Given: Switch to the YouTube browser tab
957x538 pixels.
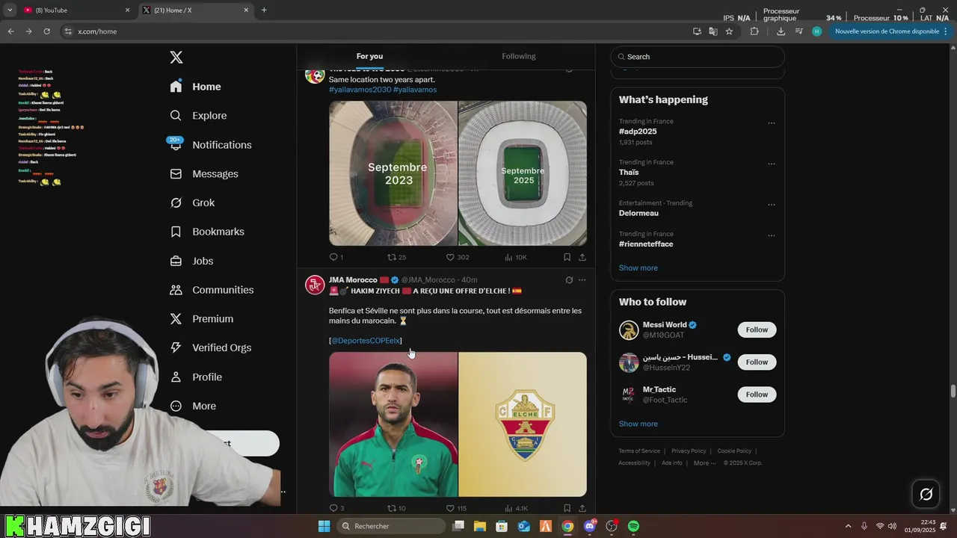Looking at the screenshot, I should (76, 10).
